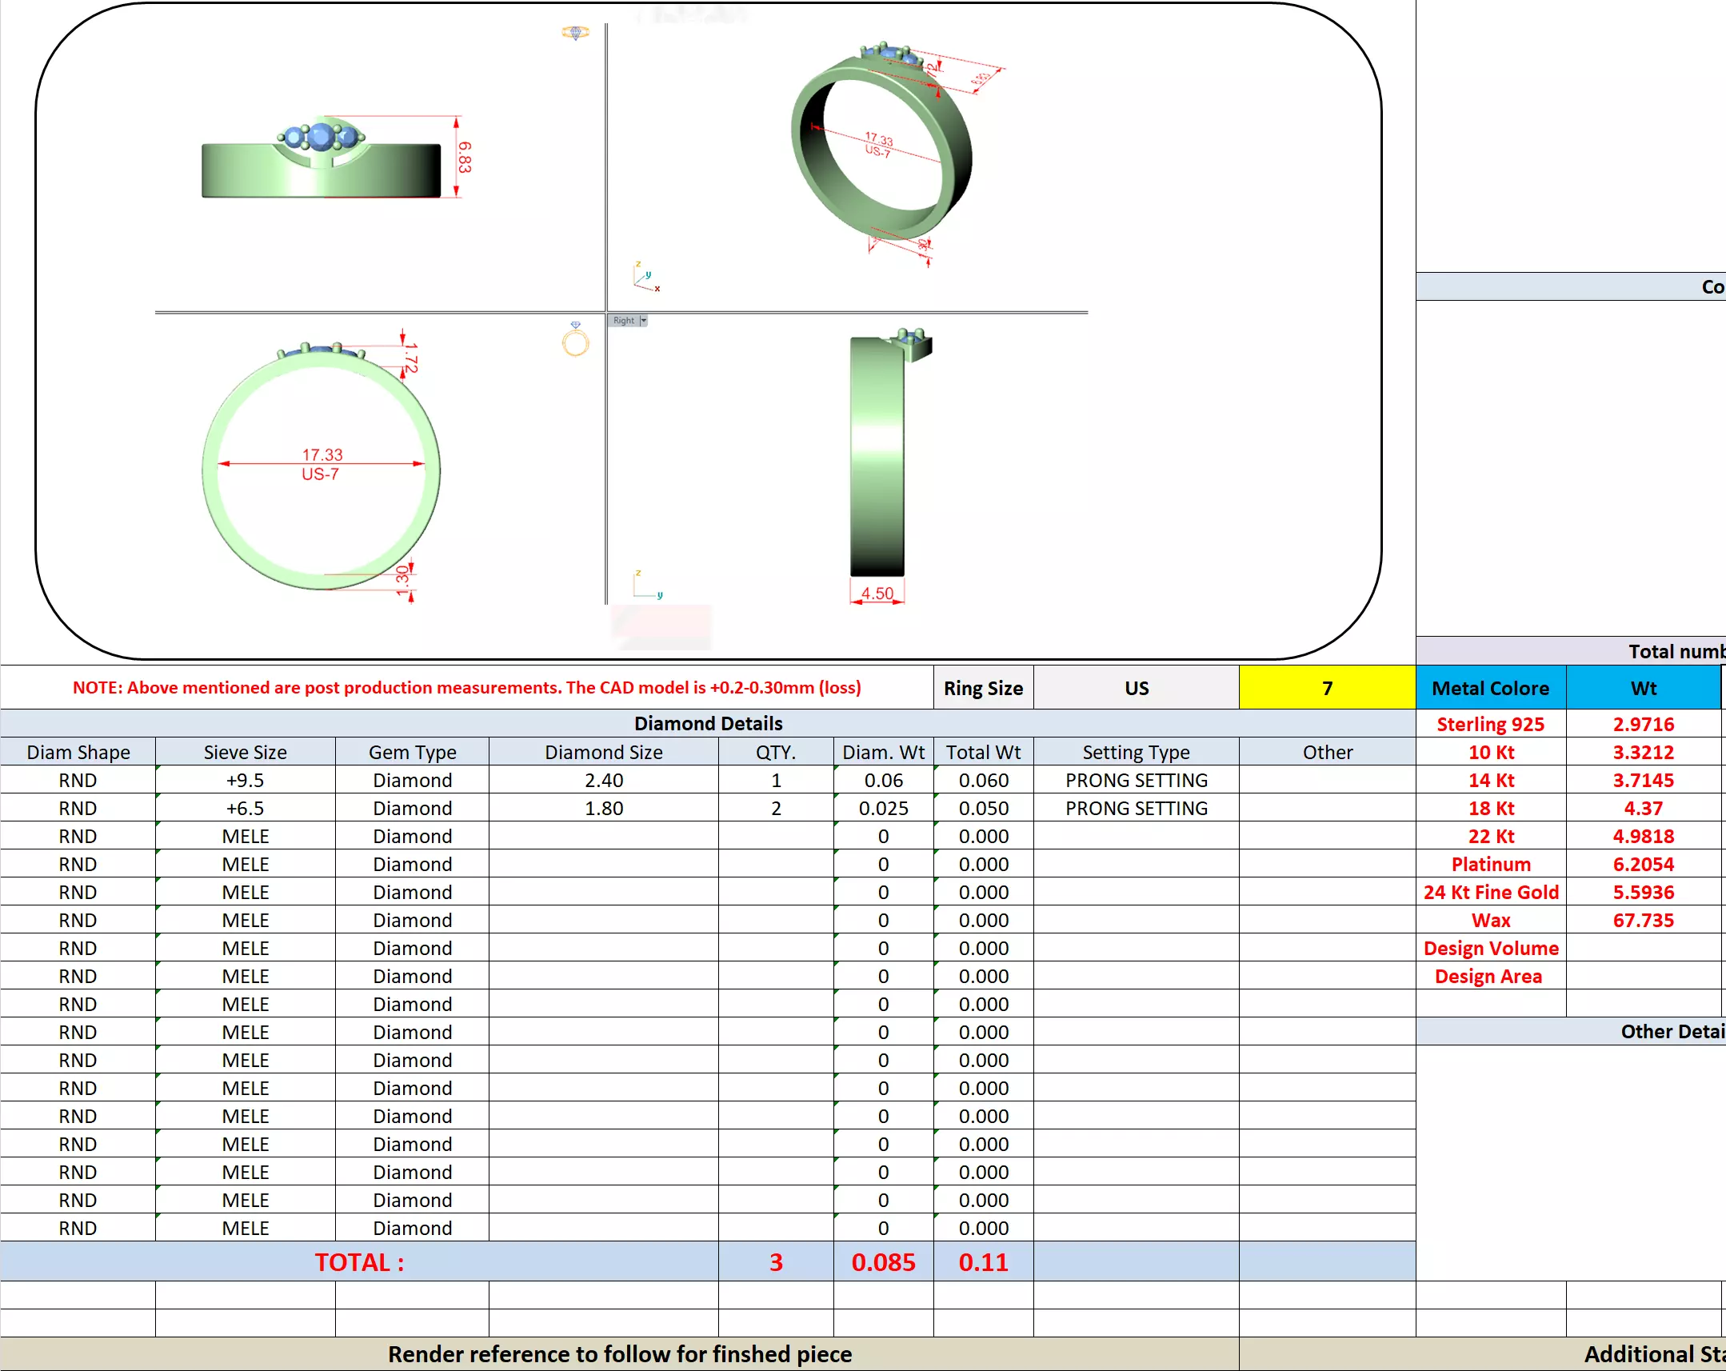Select the +9.5 sieve size cell
The image size is (1726, 1371).
click(245, 780)
